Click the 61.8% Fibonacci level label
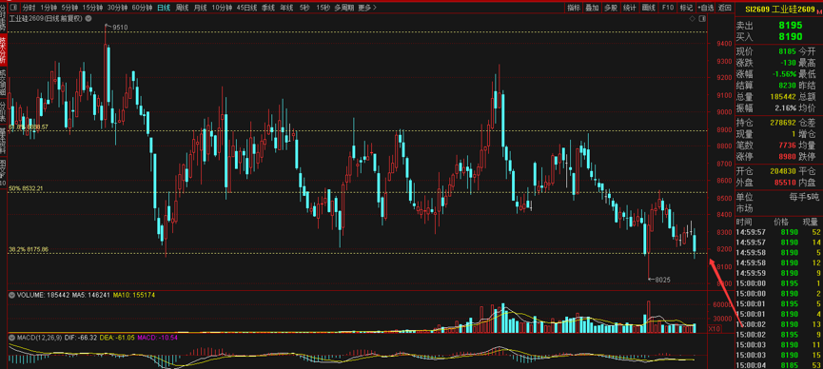823x369 pixels. [x=29, y=127]
